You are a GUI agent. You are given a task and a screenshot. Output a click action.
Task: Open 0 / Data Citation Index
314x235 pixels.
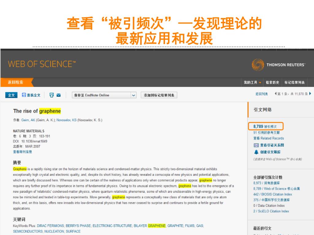[269, 205]
